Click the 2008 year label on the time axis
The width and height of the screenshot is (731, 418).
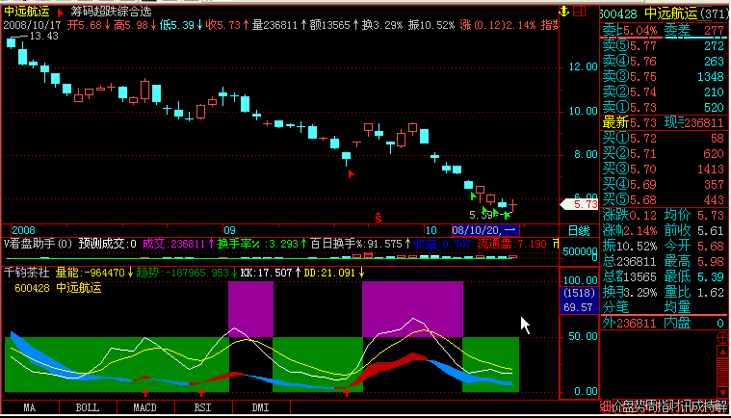click(23, 230)
